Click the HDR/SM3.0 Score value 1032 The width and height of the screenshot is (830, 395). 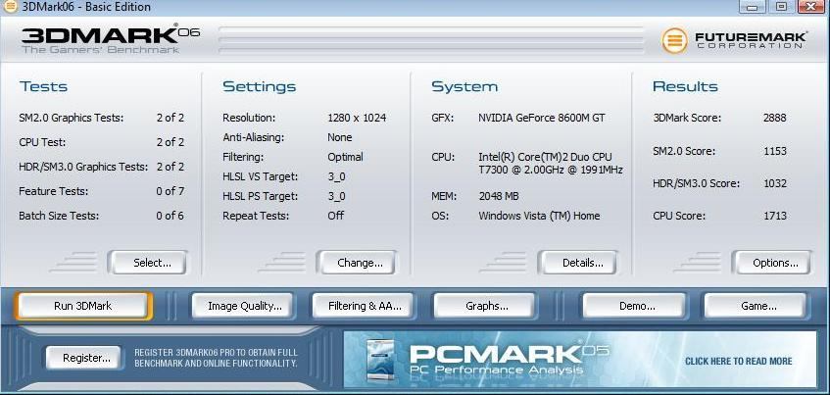pyautogui.click(x=774, y=183)
